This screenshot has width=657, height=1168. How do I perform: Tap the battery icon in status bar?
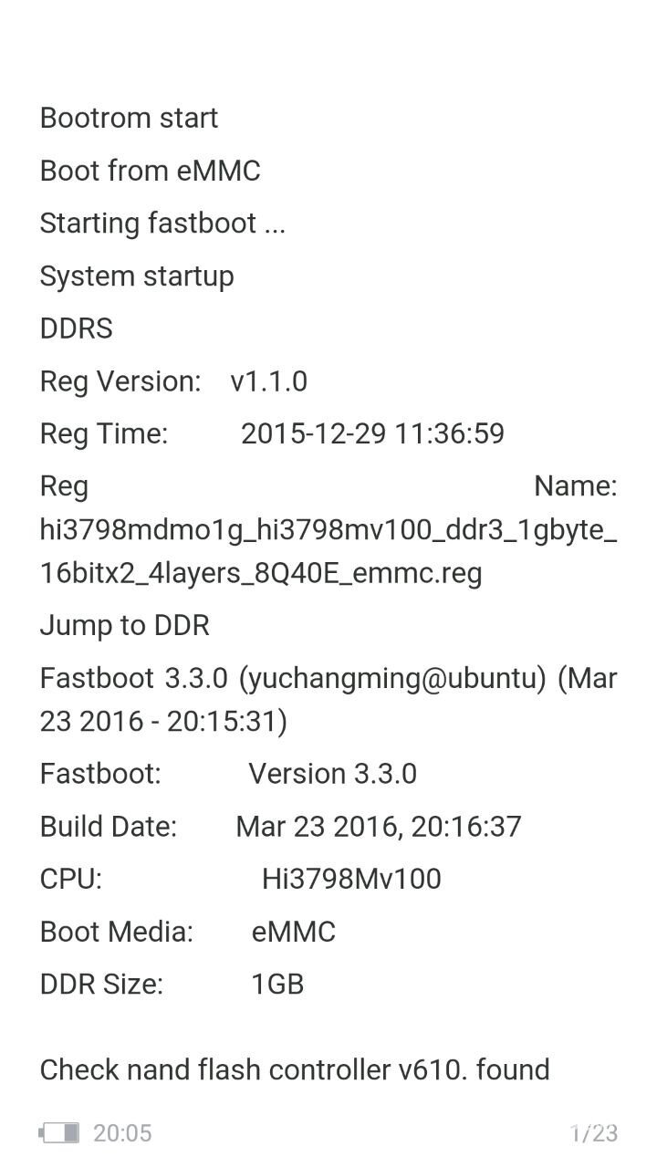pyautogui.click(x=59, y=1133)
